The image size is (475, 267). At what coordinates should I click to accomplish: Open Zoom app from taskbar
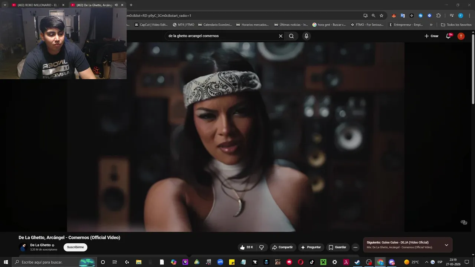pos(220,262)
